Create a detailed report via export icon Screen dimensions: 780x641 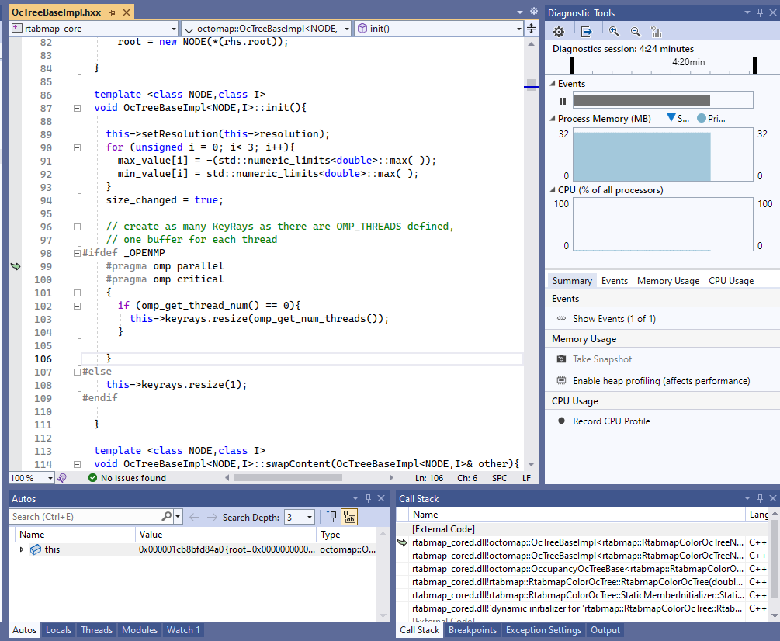tap(588, 31)
